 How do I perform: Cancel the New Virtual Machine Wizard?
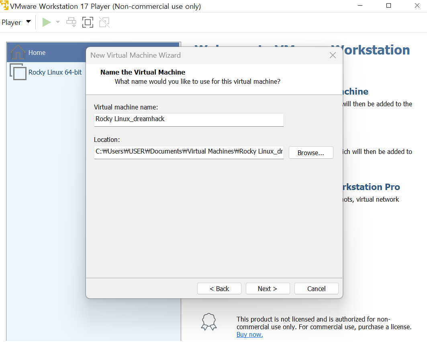pyautogui.click(x=317, y=288)
